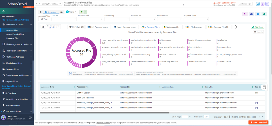The height and width of the screenshot is (126, 272).
Task: Expand File Management Activities
Action: (31, 44)
